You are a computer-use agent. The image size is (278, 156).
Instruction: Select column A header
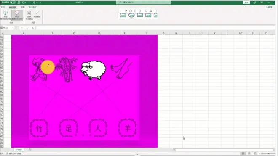pyautogui.click(x=24, y=33)
